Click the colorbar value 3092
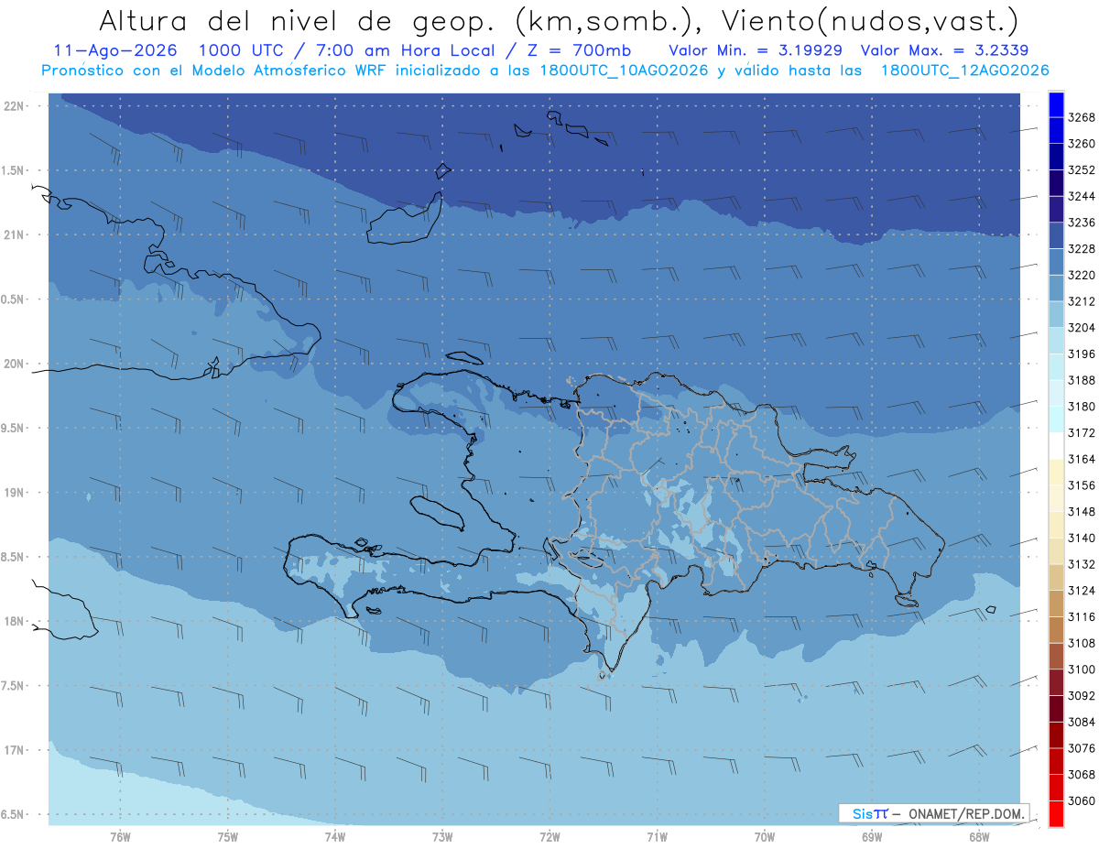The image size is (1099, 849). click(x=1082, y=696)
